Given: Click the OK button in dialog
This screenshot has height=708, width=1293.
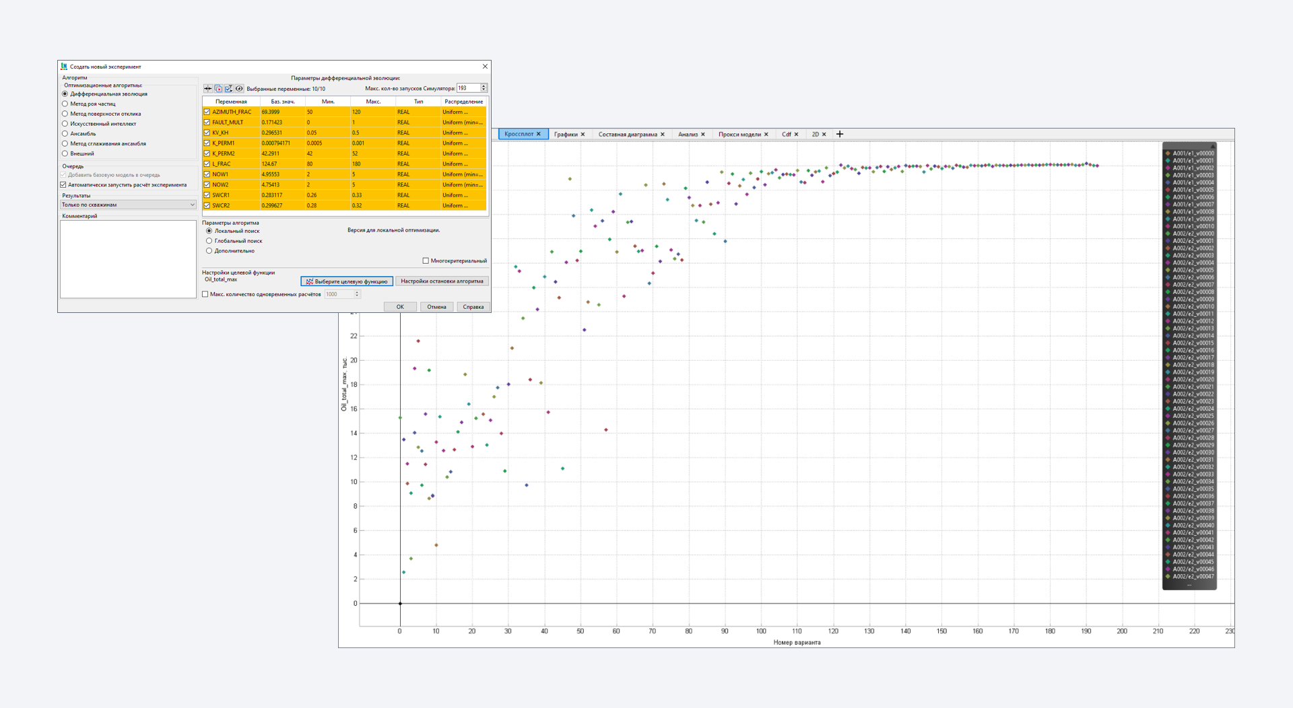Looking at the screenshot, I should coord(400,307).
